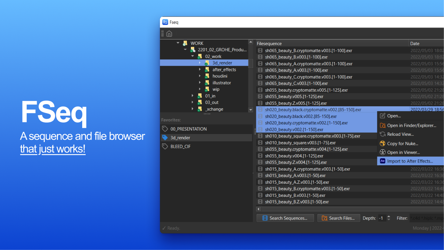The width and height of the screenshot is (444, 250).
Task: Click the After Effects icon in context menu
Action: (x=383, y=161)
